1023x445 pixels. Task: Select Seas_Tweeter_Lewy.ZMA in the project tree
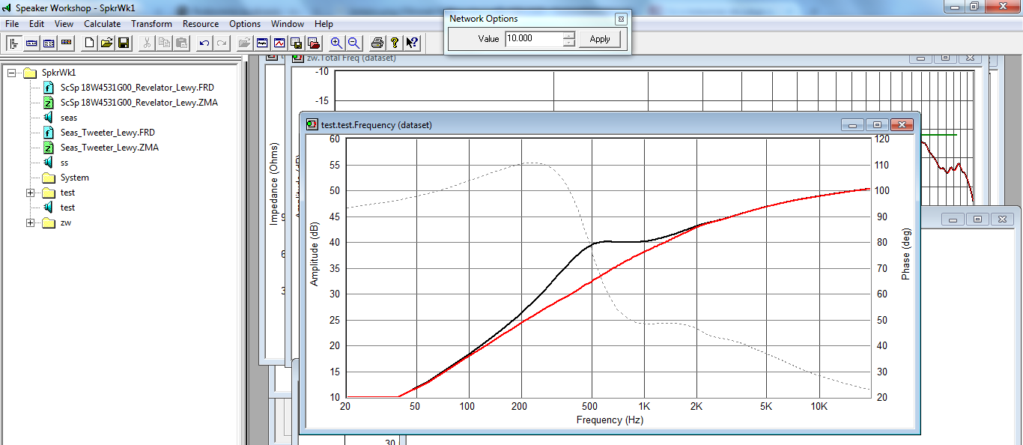[109, 148]
